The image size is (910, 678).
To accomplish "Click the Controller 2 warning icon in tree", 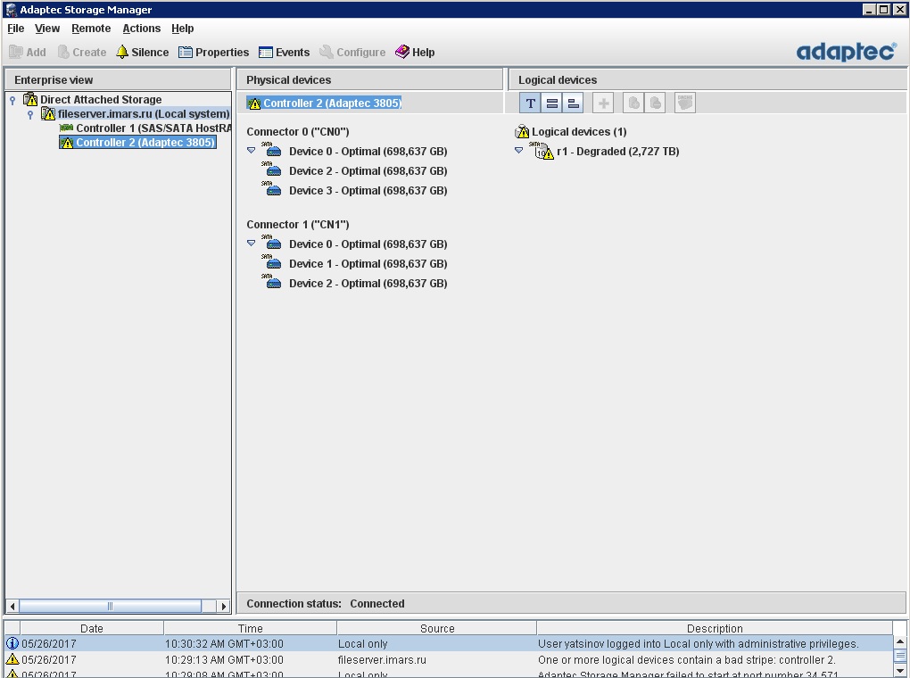I will 67,143.
